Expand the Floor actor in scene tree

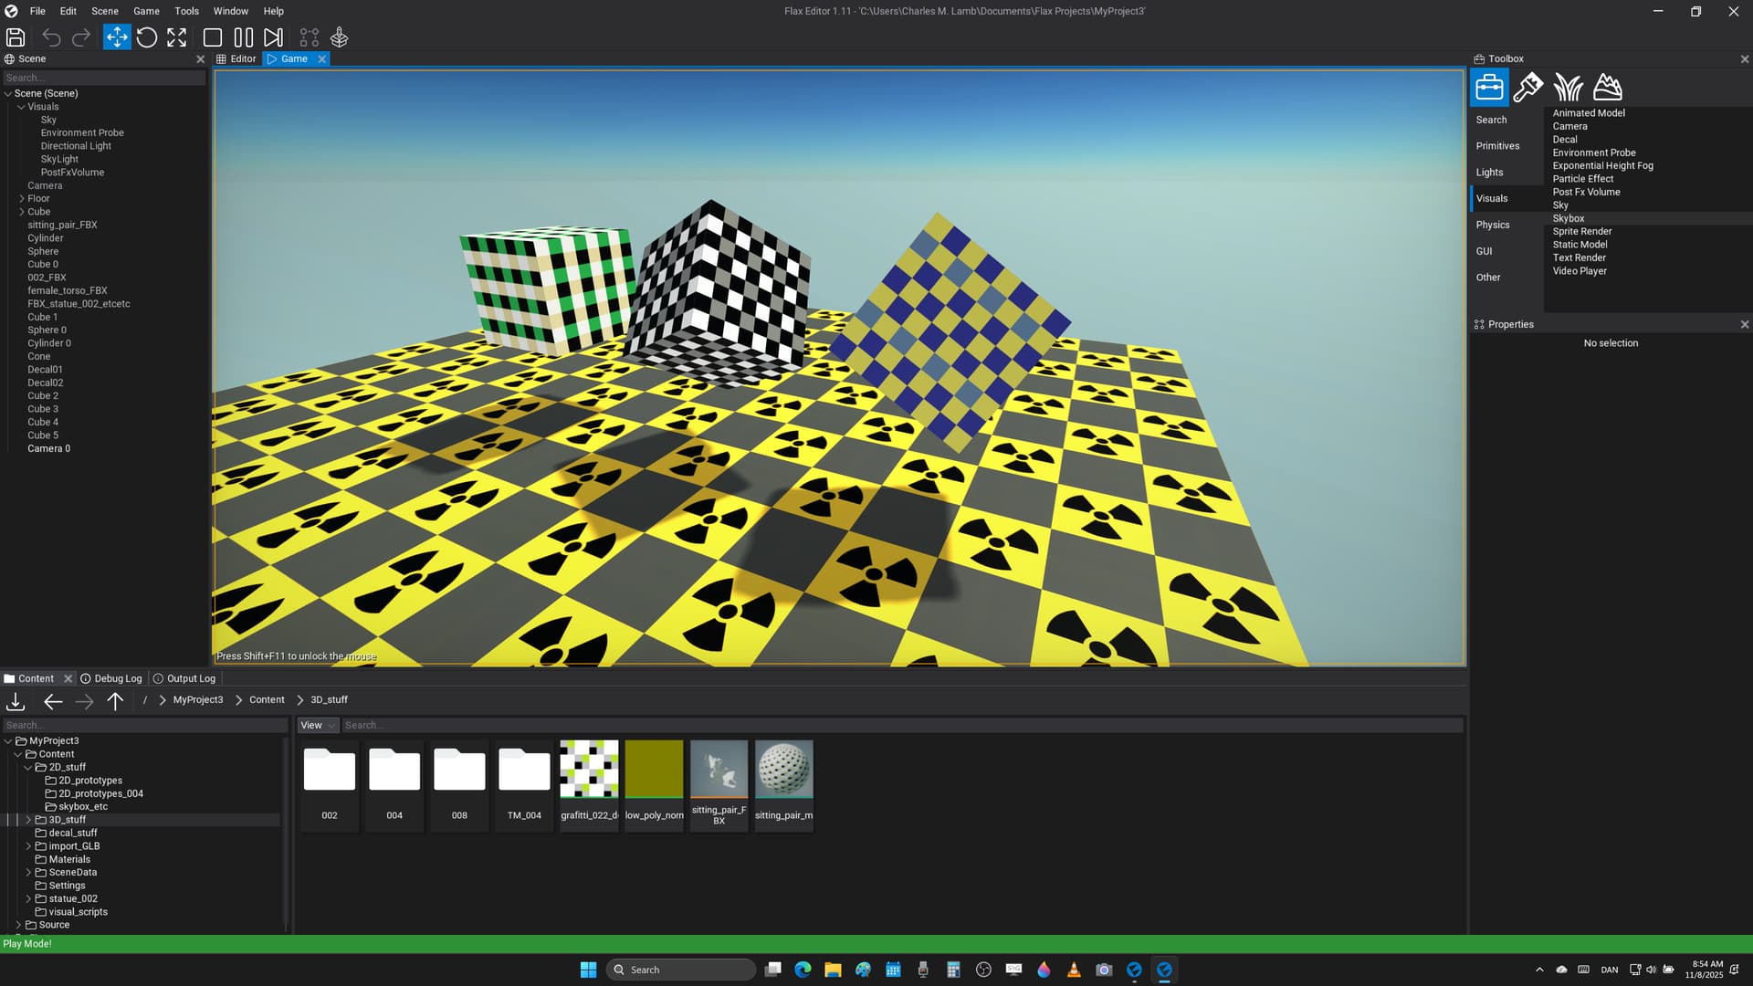coord(22,198)
